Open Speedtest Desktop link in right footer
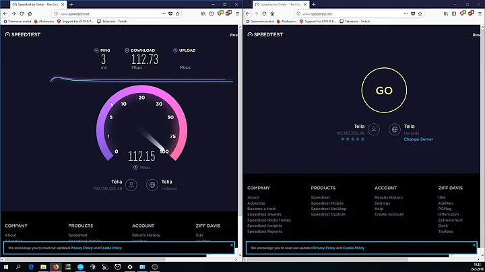 pyautogui.click(x=329, y=209)
